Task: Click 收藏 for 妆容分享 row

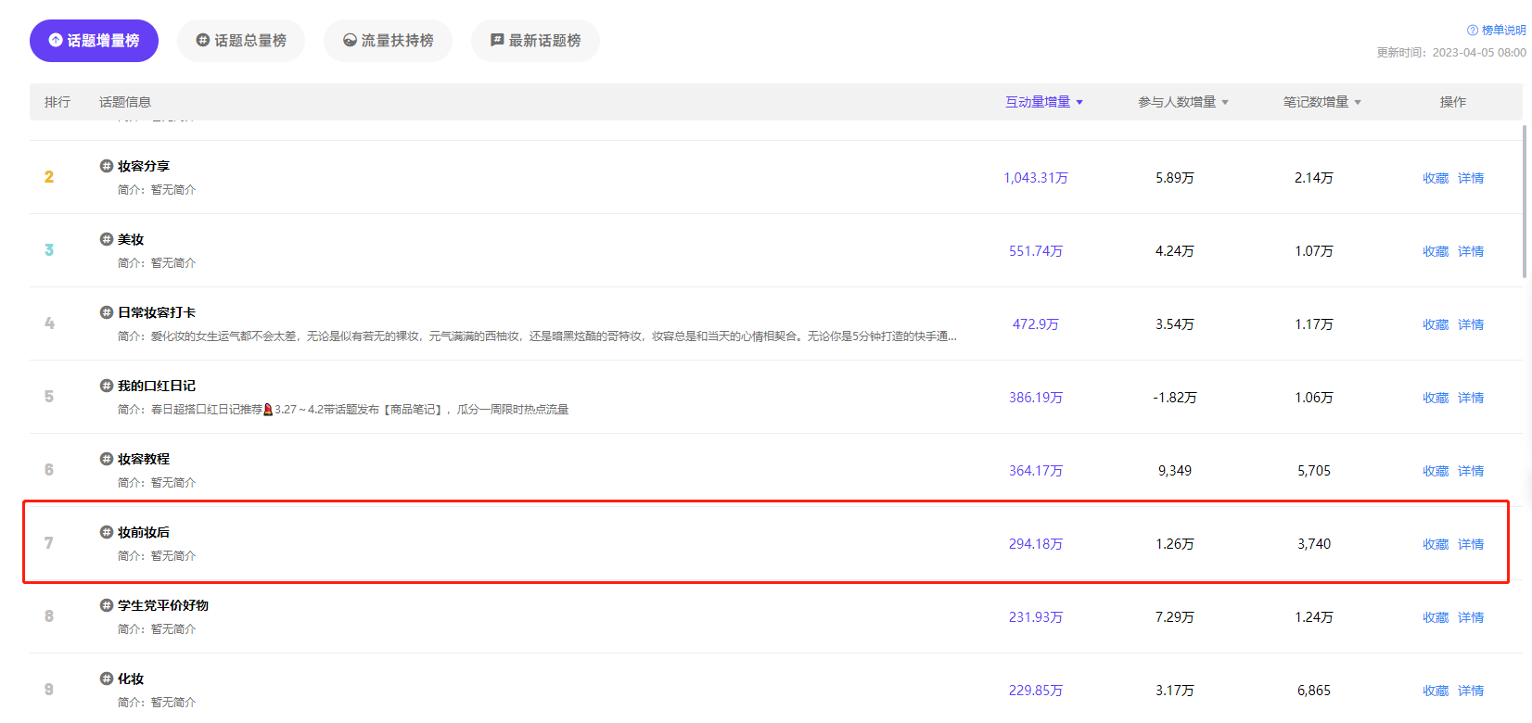Action: click(1436, 178)
